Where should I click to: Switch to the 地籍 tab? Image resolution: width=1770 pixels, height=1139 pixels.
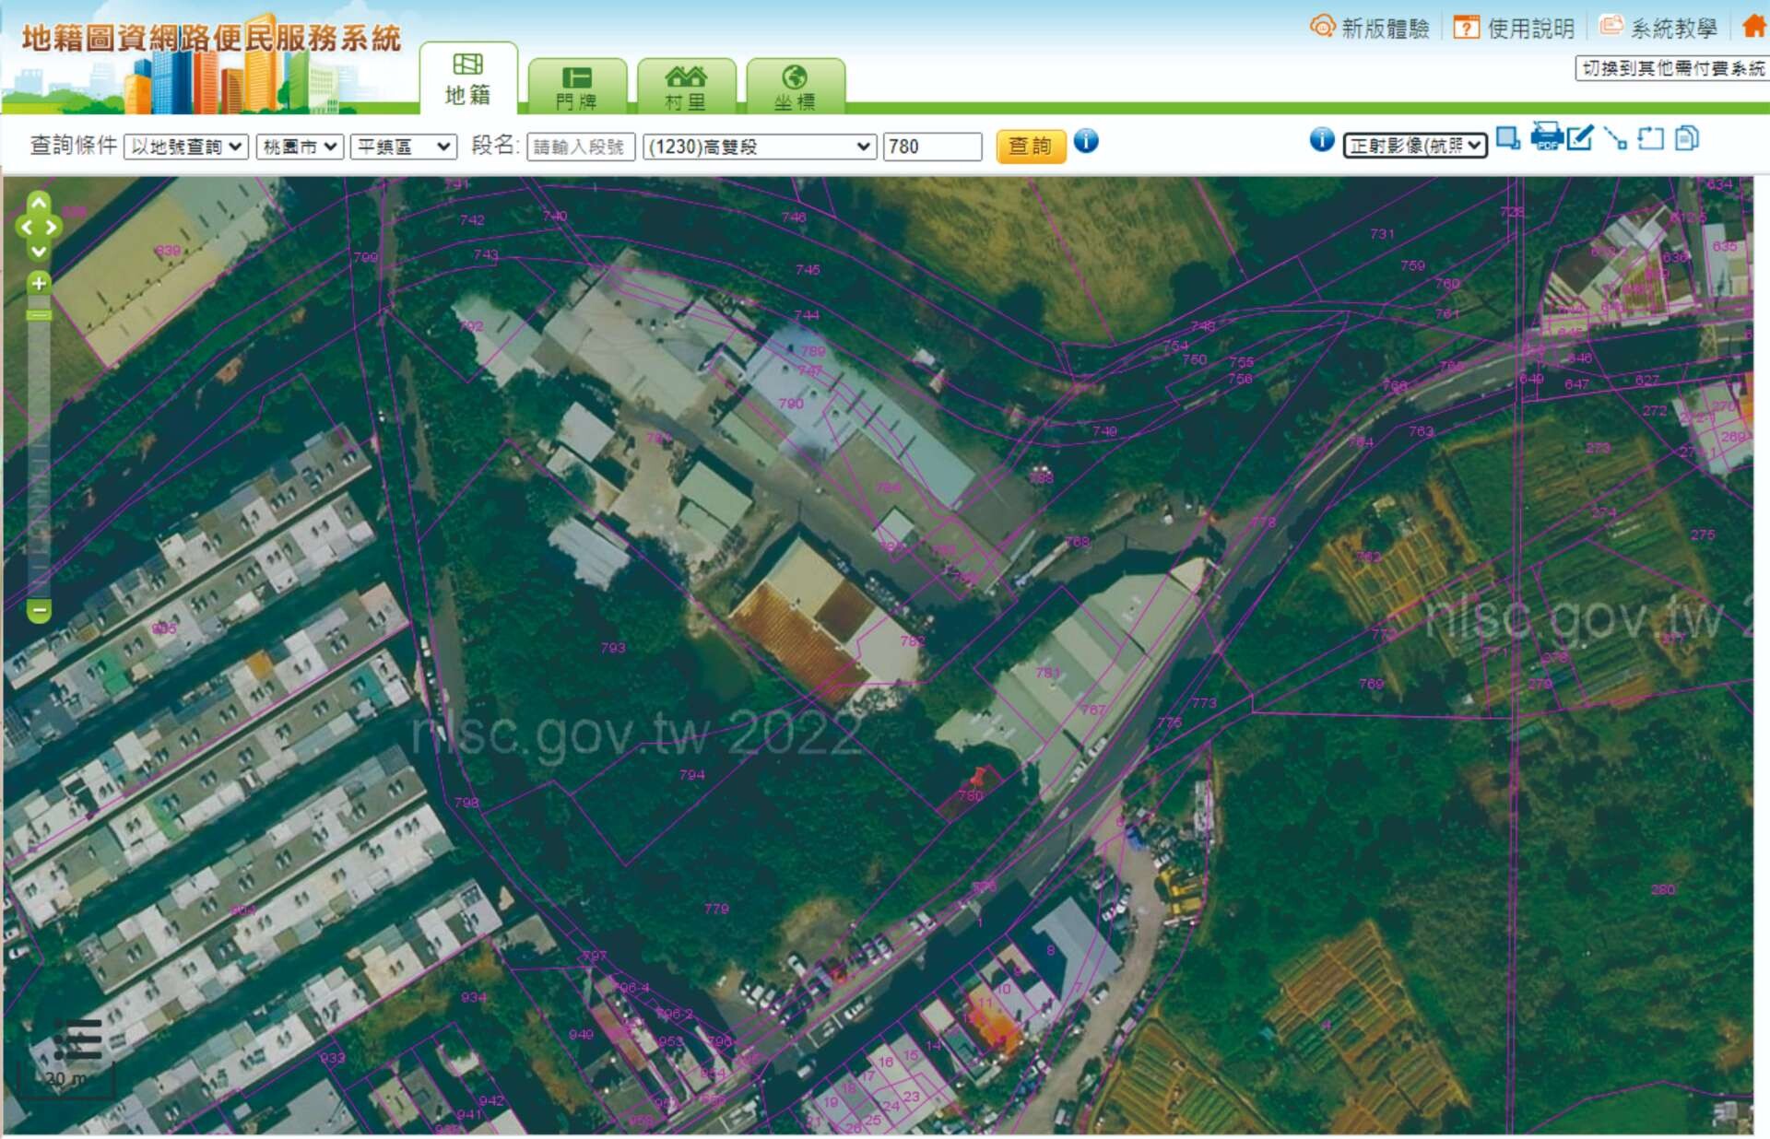click(467, 80)
